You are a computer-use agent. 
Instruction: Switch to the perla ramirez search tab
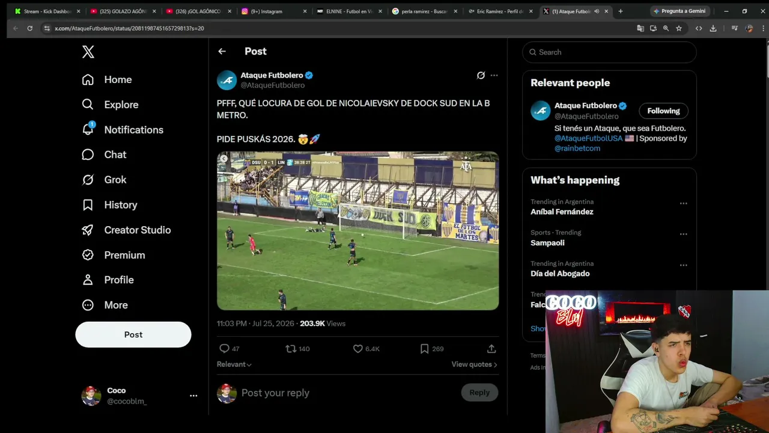tap(425, 11)
